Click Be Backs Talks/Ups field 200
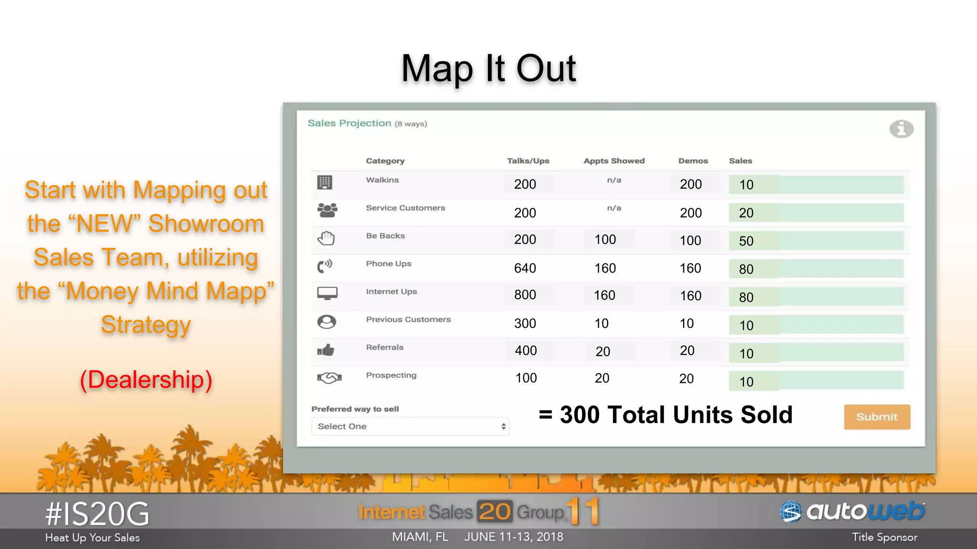 coord(529,239)
